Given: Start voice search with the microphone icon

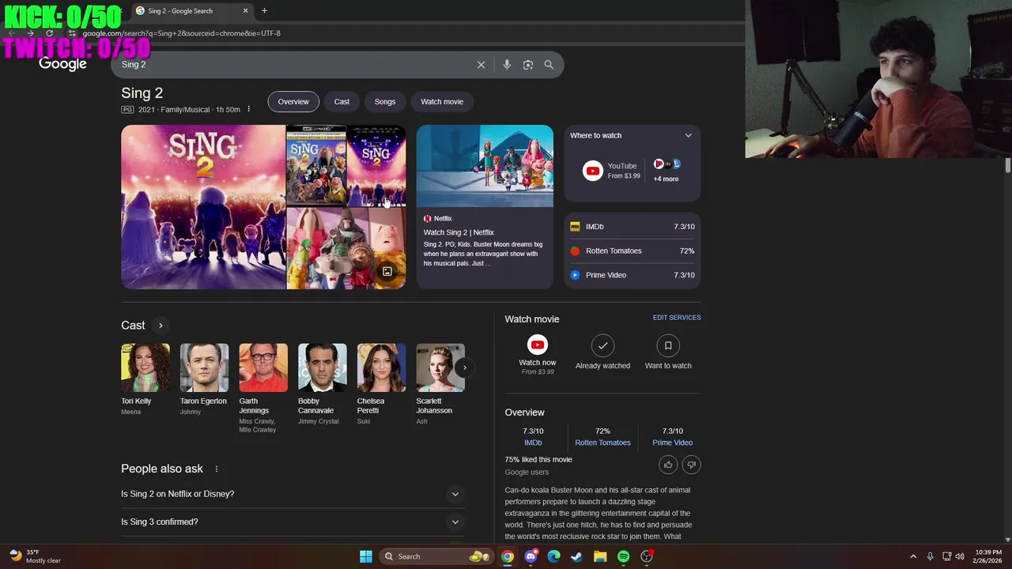Looking at the screenshot, I should [507, 65].
